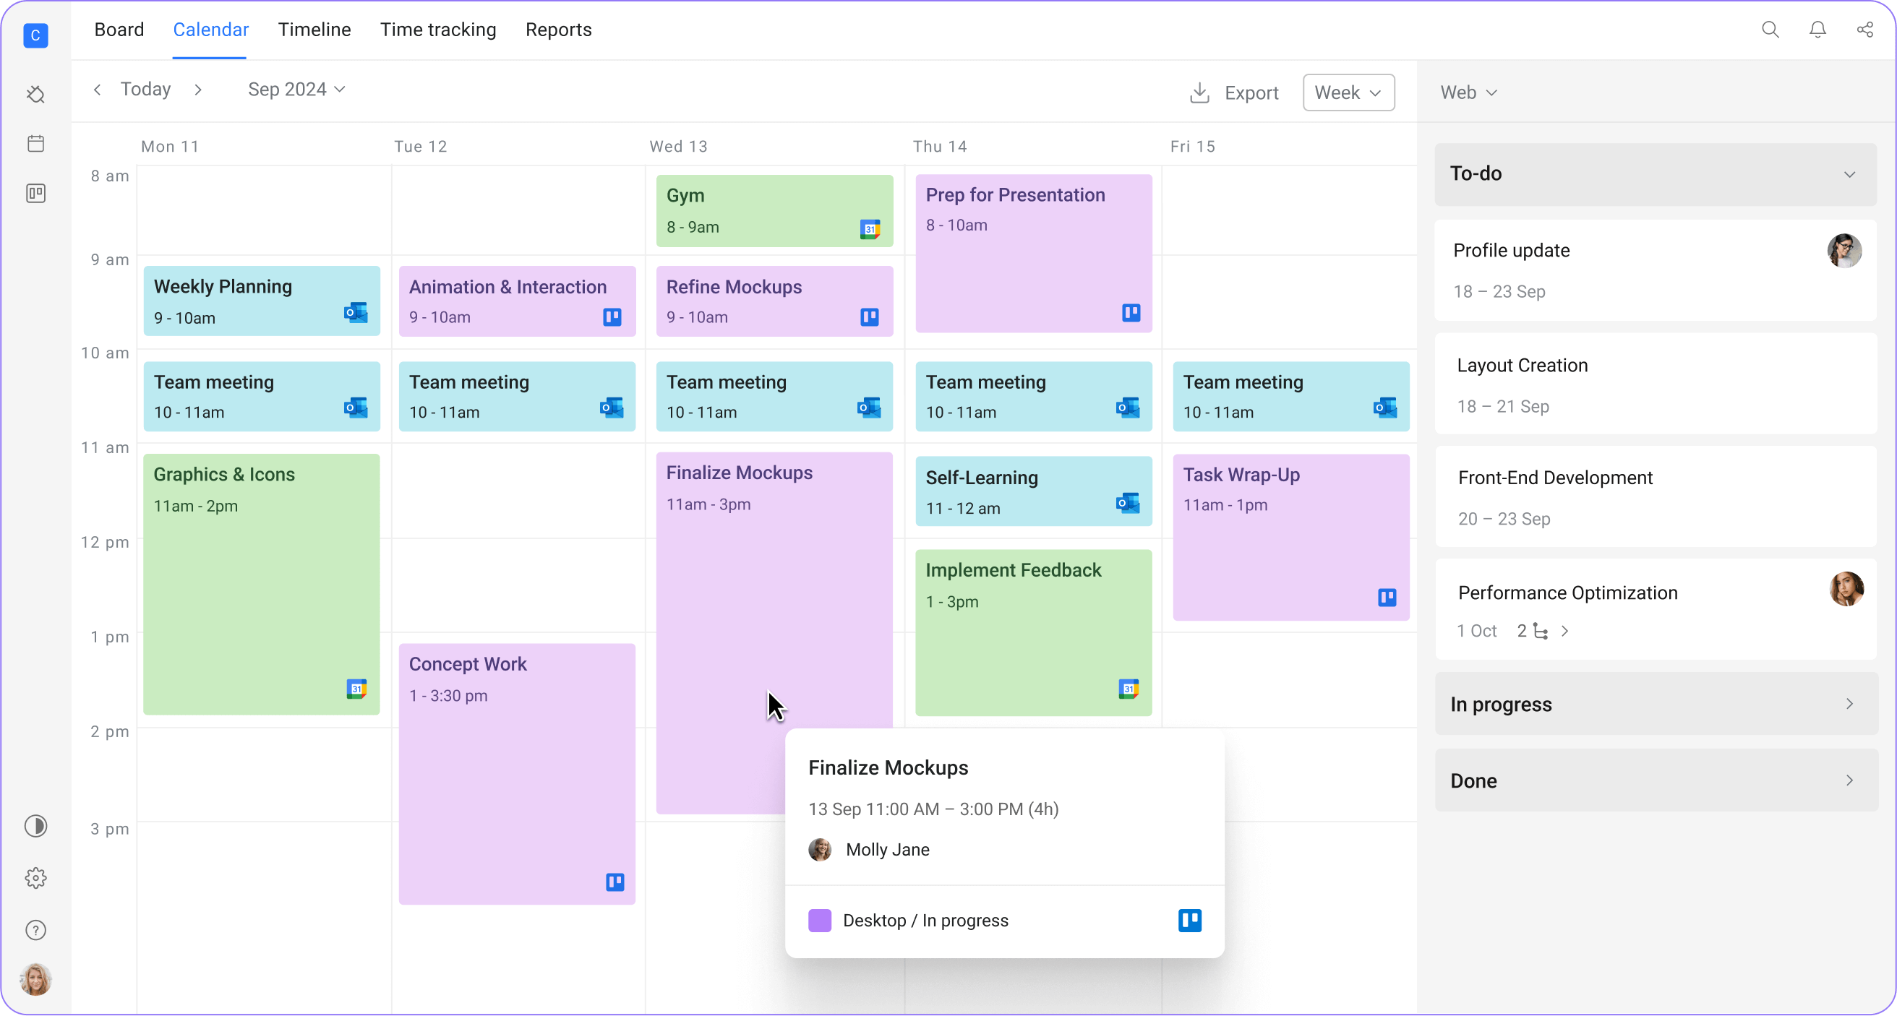Open the Reports tab
The width and height of the screenshot is (1897, 1016).
558,30
